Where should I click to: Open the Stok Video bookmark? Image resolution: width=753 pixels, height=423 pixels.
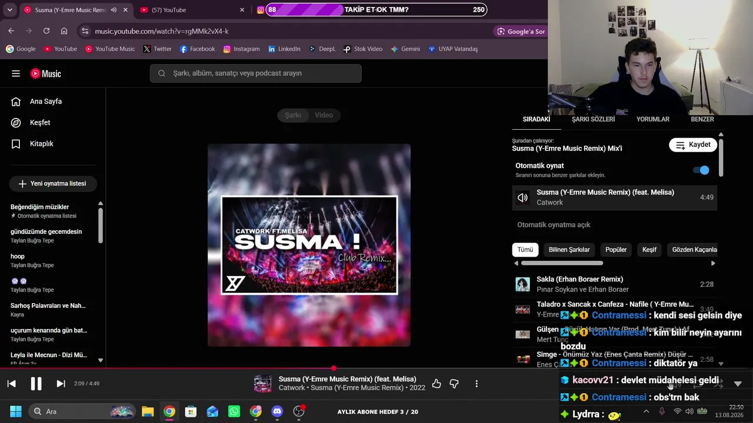pyautogui.click(x=362, y=49)
